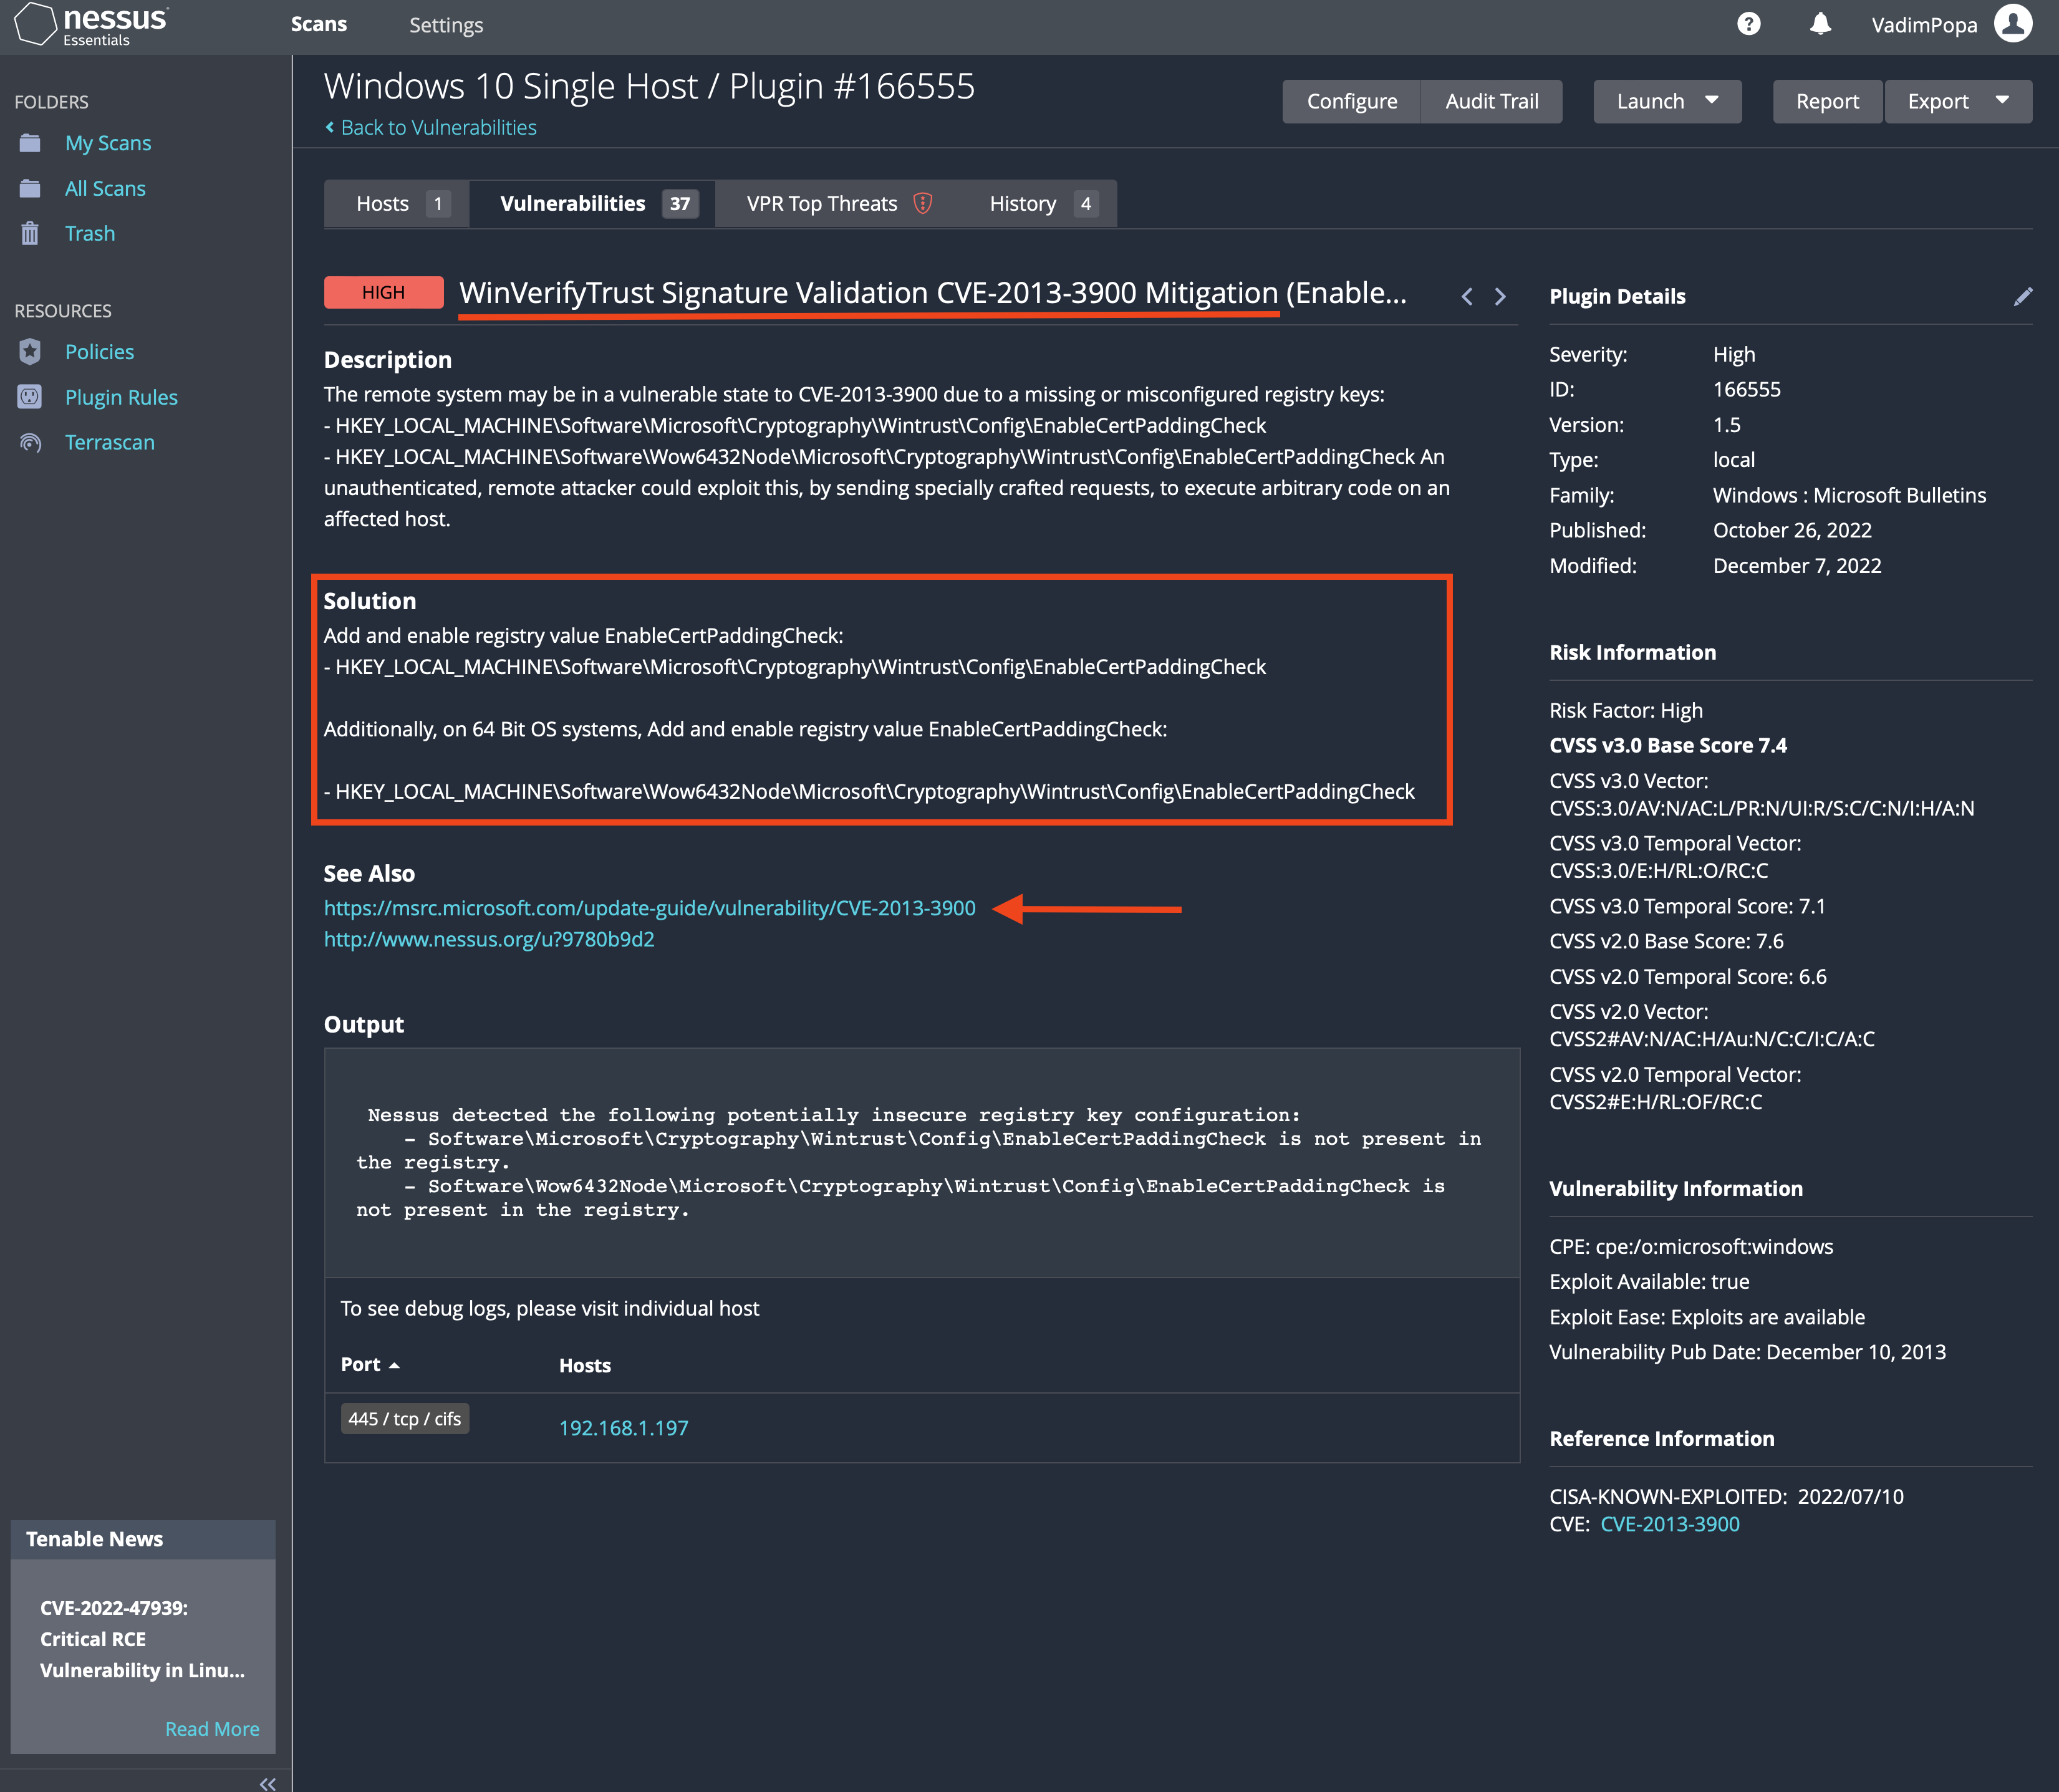Screen dimensions: 2059x1792
Task: Open the VadimPopa profile avatar
Action: pos(2013,23)
